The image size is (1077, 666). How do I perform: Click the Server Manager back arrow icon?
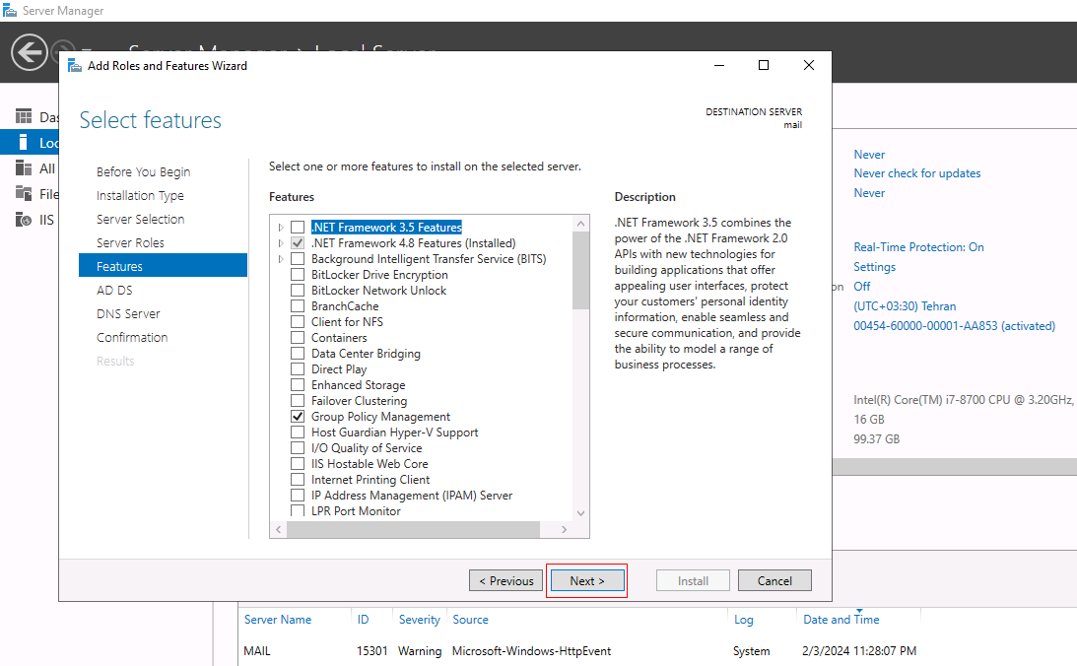coord(30,52)
